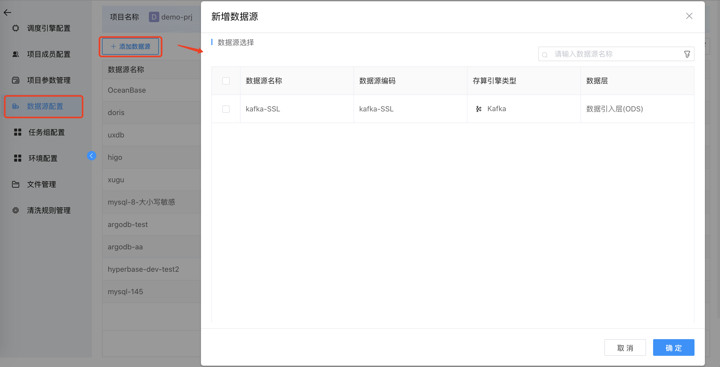Click the Kafka engine type icon
This screenshot has width=720, height=367.
pos(479,109)
